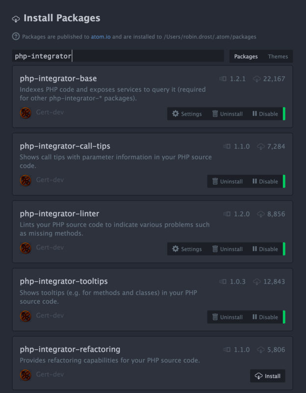Uninstall the php-integrator-tooltips package
The width and height of the screenshot is (306, 393).
coord(227,317)
